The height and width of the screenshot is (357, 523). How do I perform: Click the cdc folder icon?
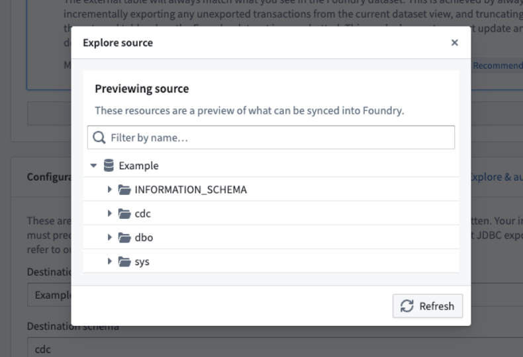(x=124, y=214)
